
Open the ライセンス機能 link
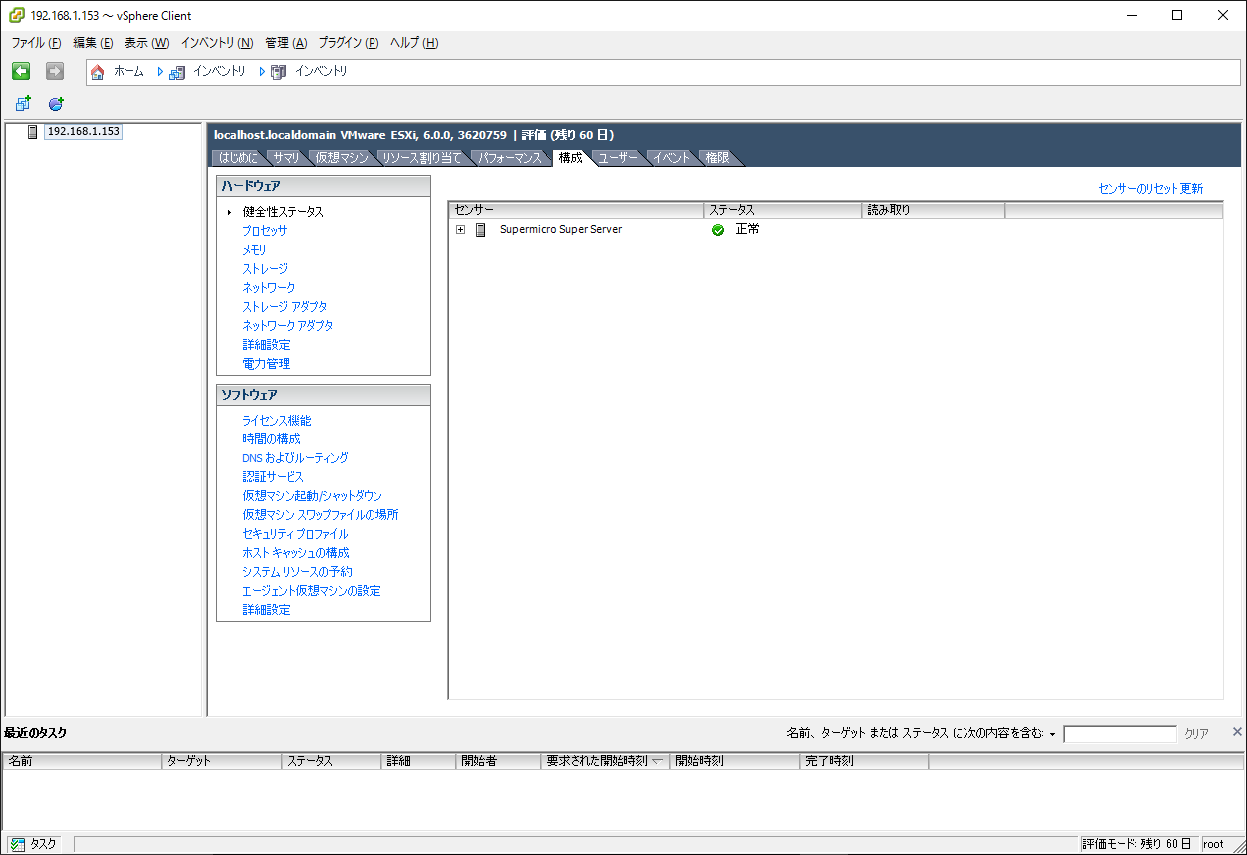click(277, 421)
